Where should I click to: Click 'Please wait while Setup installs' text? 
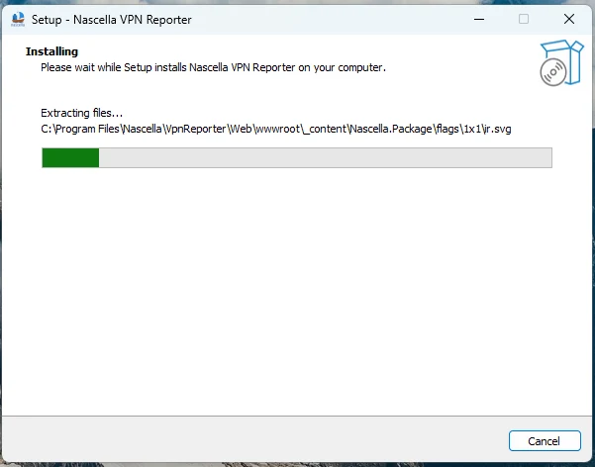[x=213, y=67]
